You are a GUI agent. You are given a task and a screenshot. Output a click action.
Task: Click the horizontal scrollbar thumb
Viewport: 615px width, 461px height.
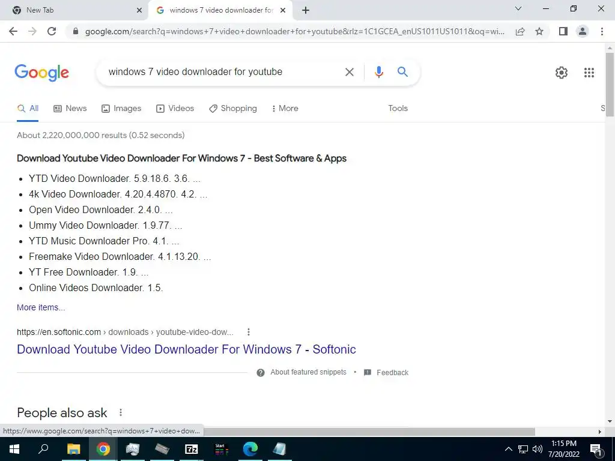[369, 432]
